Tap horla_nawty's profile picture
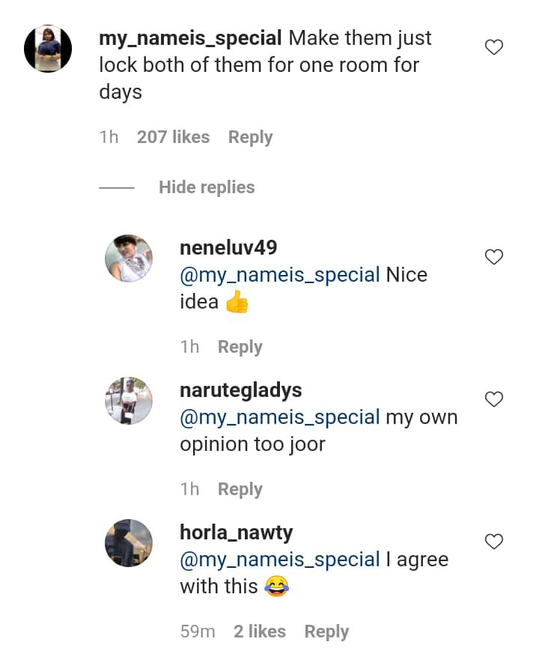Screen dimensions: 539x648 [129, 542]
